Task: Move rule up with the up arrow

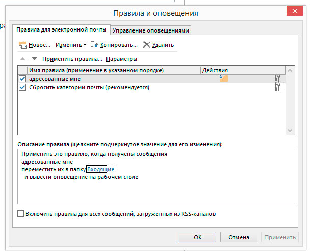Action: [22, 59]
